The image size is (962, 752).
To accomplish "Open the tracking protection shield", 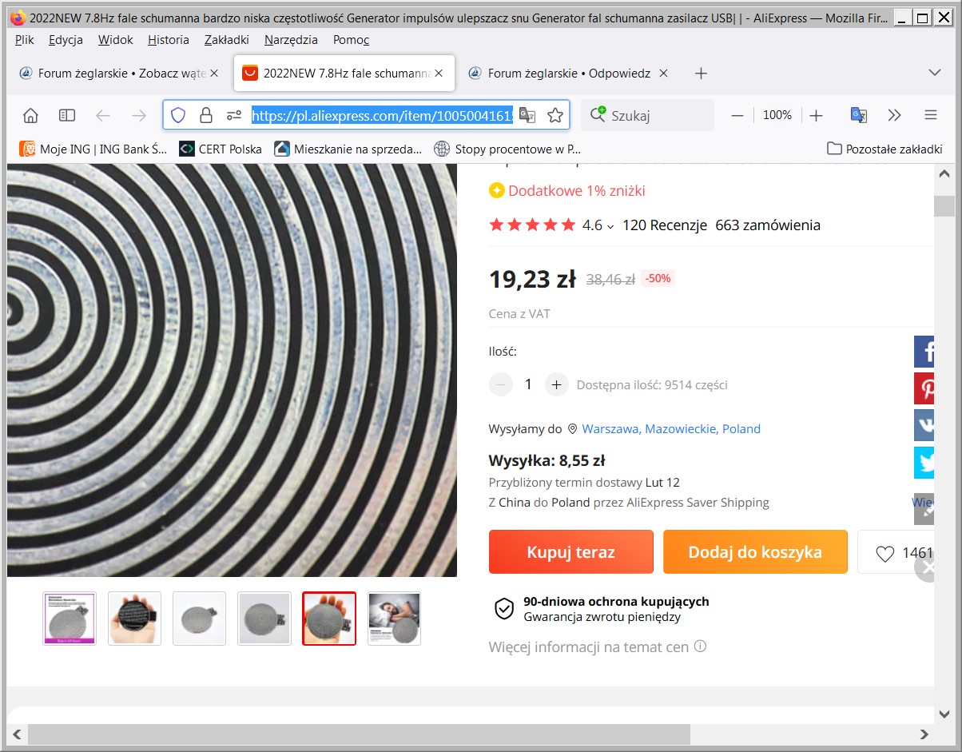I will (178, 115).
